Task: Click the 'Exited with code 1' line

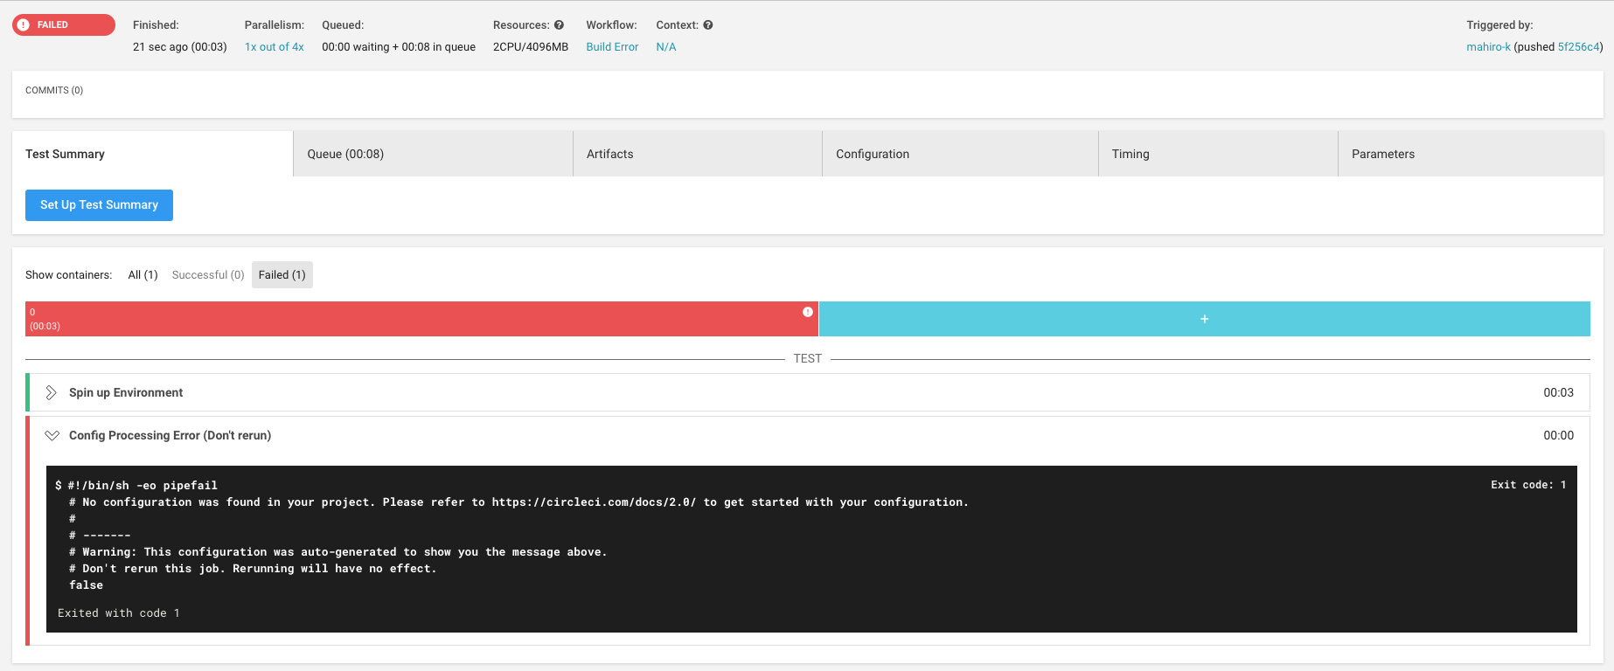Action: [119, 613]
